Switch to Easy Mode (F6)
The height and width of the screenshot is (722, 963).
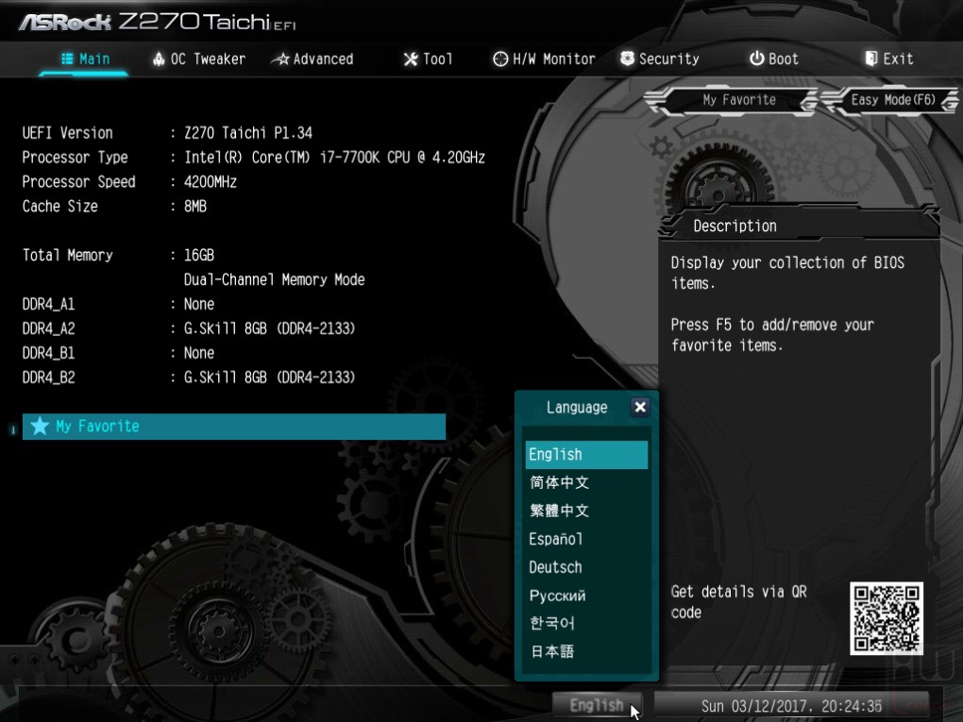click(x=890, y=100)
